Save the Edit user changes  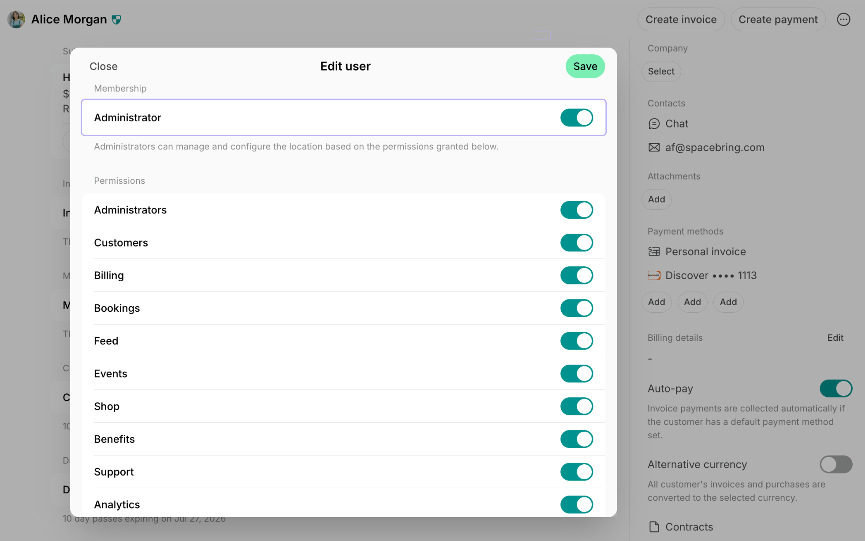click(x=585, y=66)
